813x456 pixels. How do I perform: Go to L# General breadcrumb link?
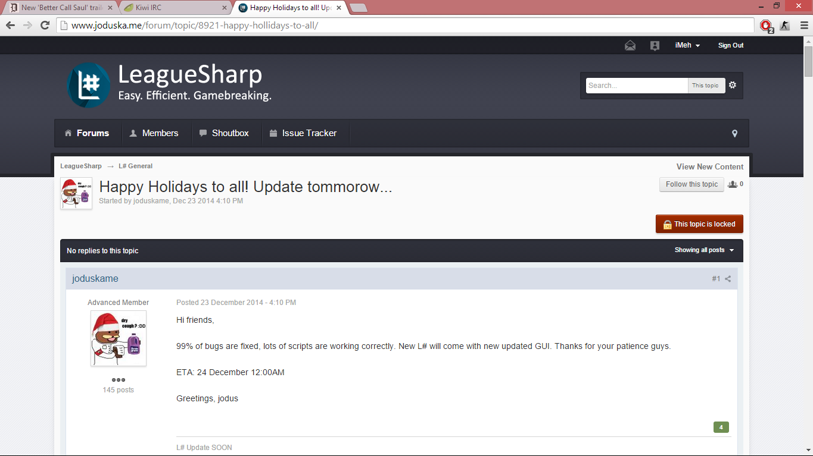click(135, 166)
